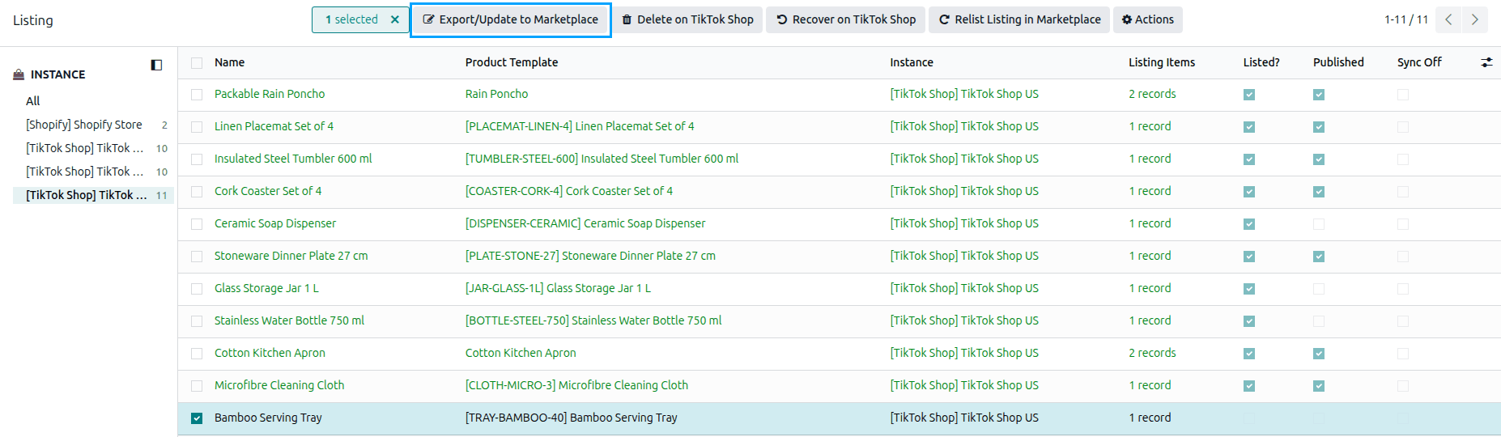
Task: Click Listed checkbox for Linen Placemat Set
Action: coord(1249,127)
